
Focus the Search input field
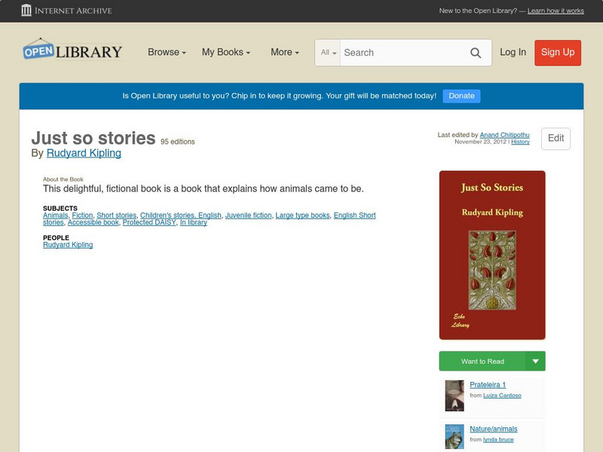click(401, 53)
